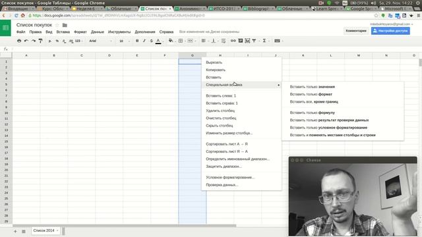Open the fill color picker
This screenshot has width=422, height=237.
pyautogui.click(x=171, y=41)
